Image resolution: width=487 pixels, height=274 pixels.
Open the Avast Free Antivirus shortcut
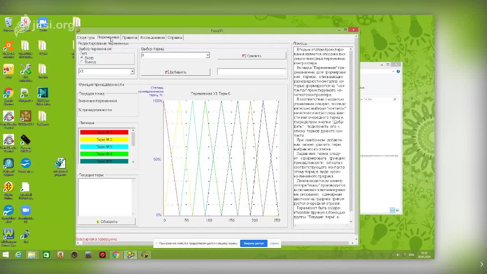point(8,49)
